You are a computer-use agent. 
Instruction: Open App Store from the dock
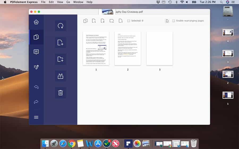pos(98,143)
